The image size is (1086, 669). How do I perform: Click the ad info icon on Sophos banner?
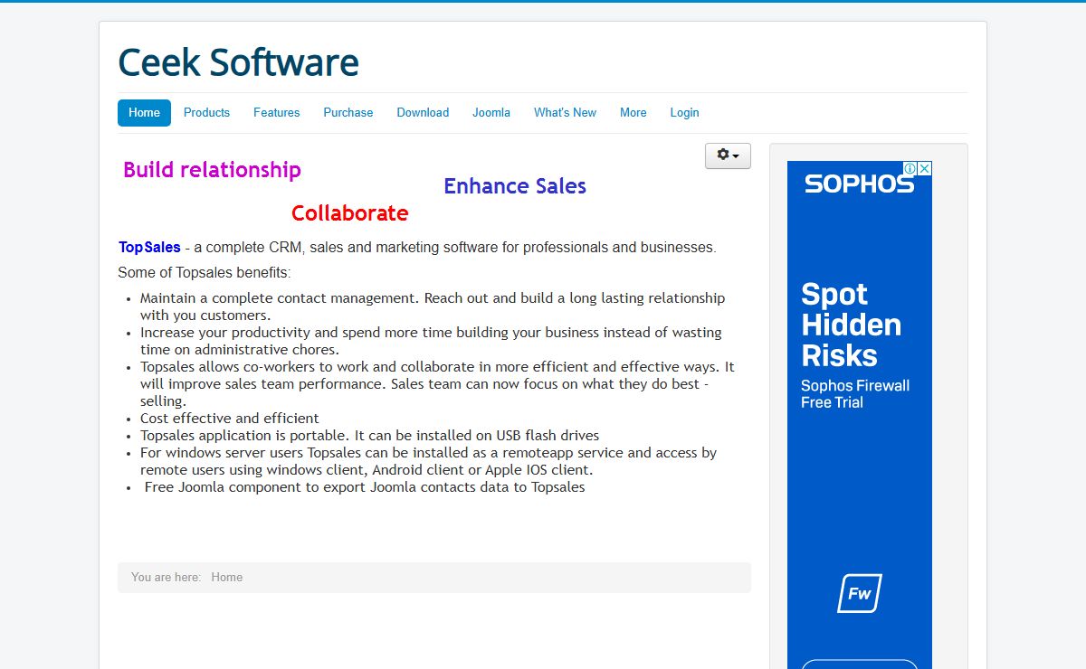click(910, 168)
